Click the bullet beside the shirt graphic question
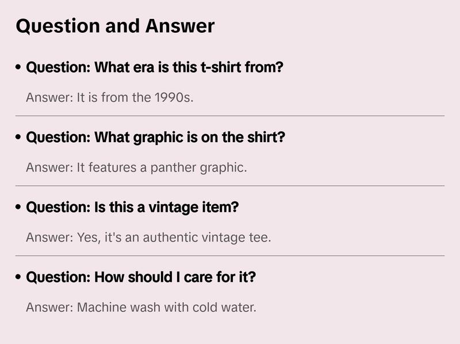 pyautogui.click(x=19, y=138)
